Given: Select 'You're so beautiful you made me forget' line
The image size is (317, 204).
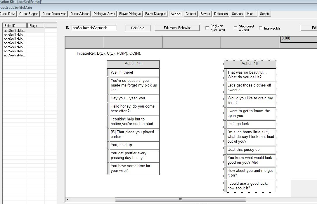Looking at the screenshot, I should coord(134,85).
